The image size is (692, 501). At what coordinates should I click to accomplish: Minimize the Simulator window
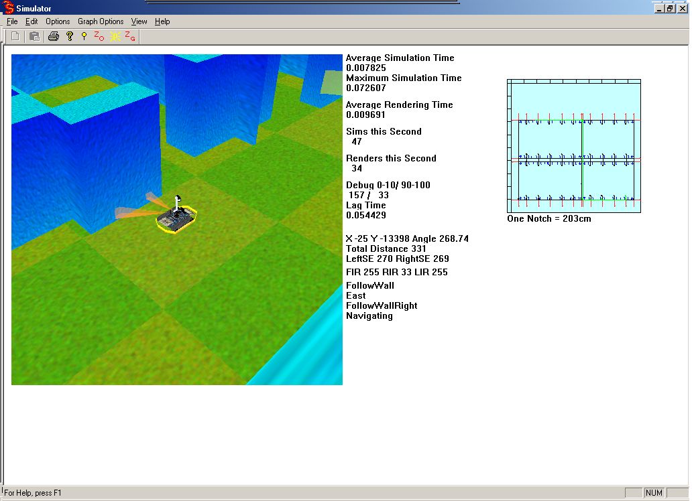pyautogui.click(x=658, y=8)
